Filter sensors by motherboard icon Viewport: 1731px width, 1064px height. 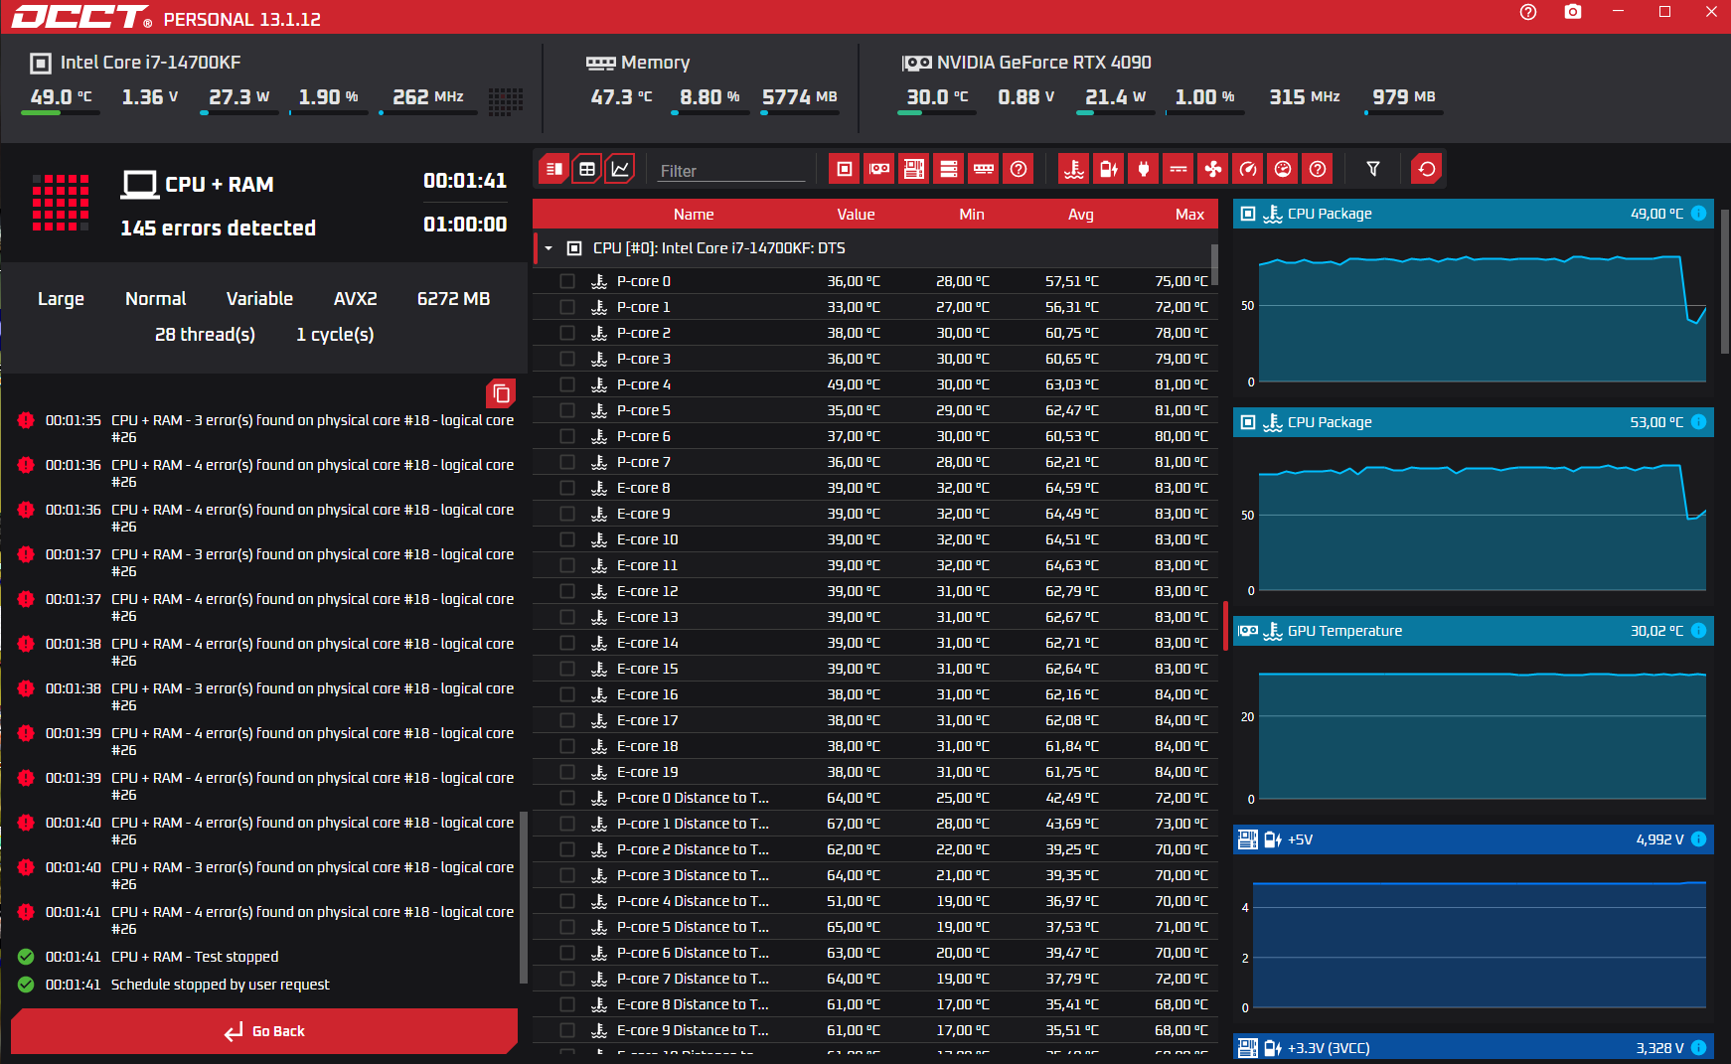(x=914, y=169)
